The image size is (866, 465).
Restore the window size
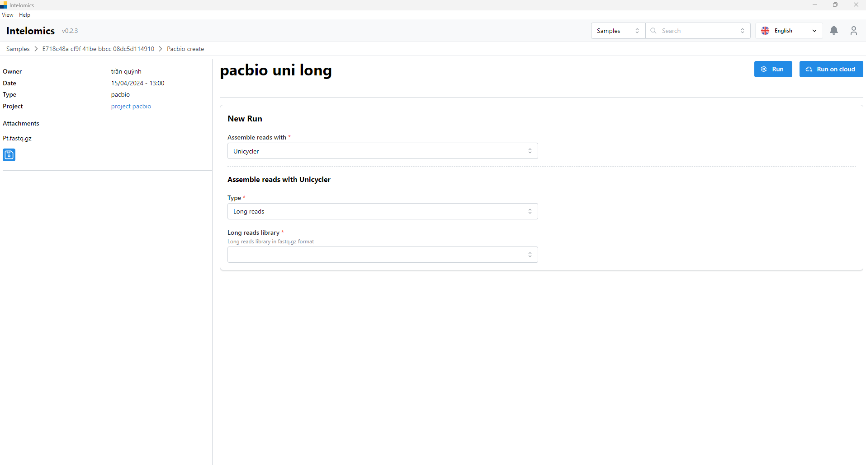(x=835, y=5)
